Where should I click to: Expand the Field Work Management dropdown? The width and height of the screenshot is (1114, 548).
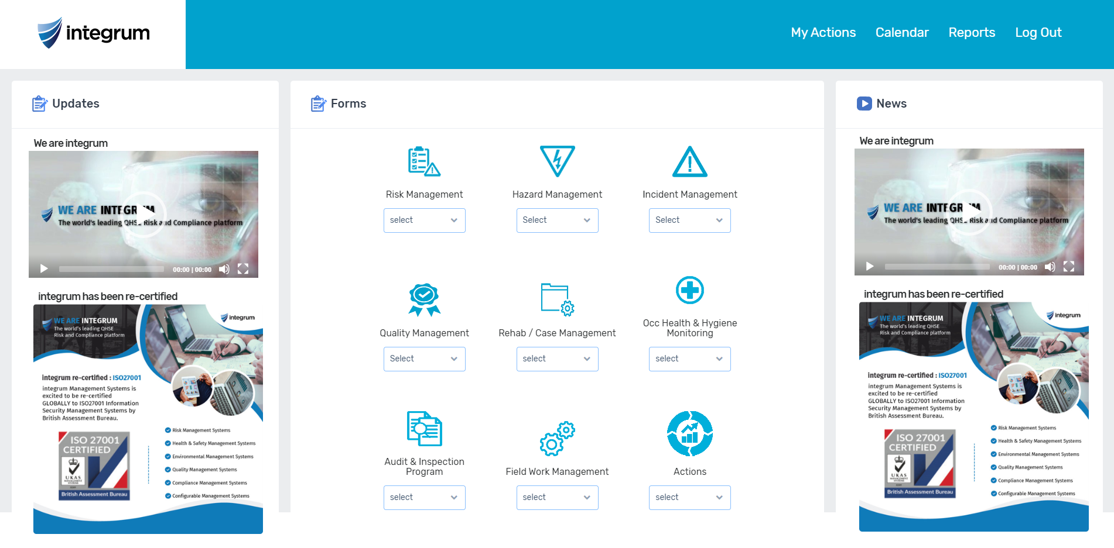tap(557, 498)
